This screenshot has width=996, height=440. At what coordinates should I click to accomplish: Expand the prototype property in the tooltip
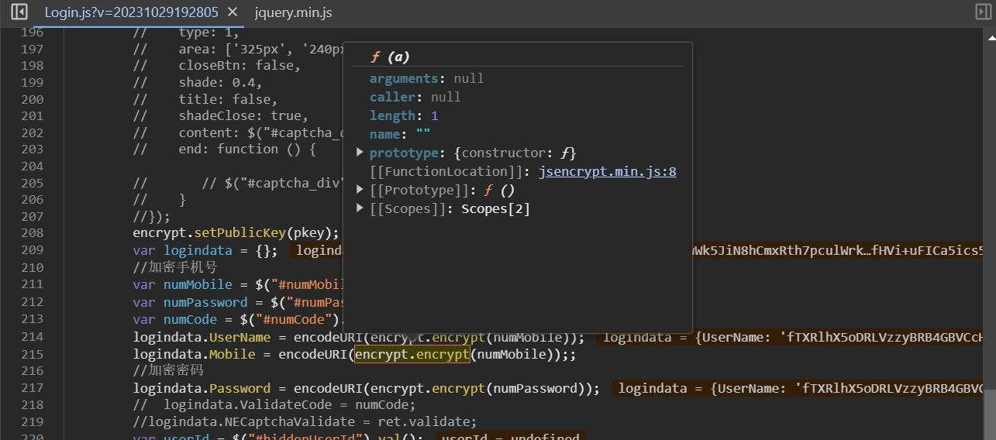(360, 153)
